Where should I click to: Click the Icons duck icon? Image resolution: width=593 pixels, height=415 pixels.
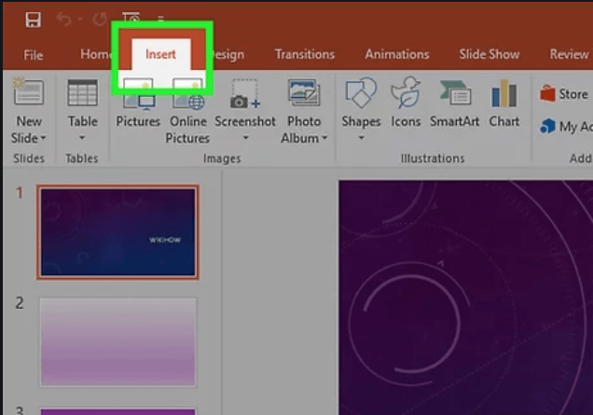406,92
